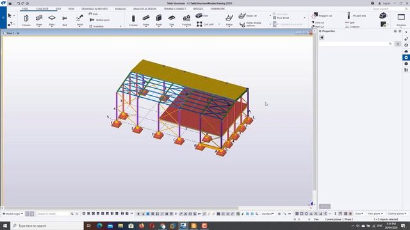The image size is (410, 230).
Task: Select the Line cut tool
Action: 318,22
